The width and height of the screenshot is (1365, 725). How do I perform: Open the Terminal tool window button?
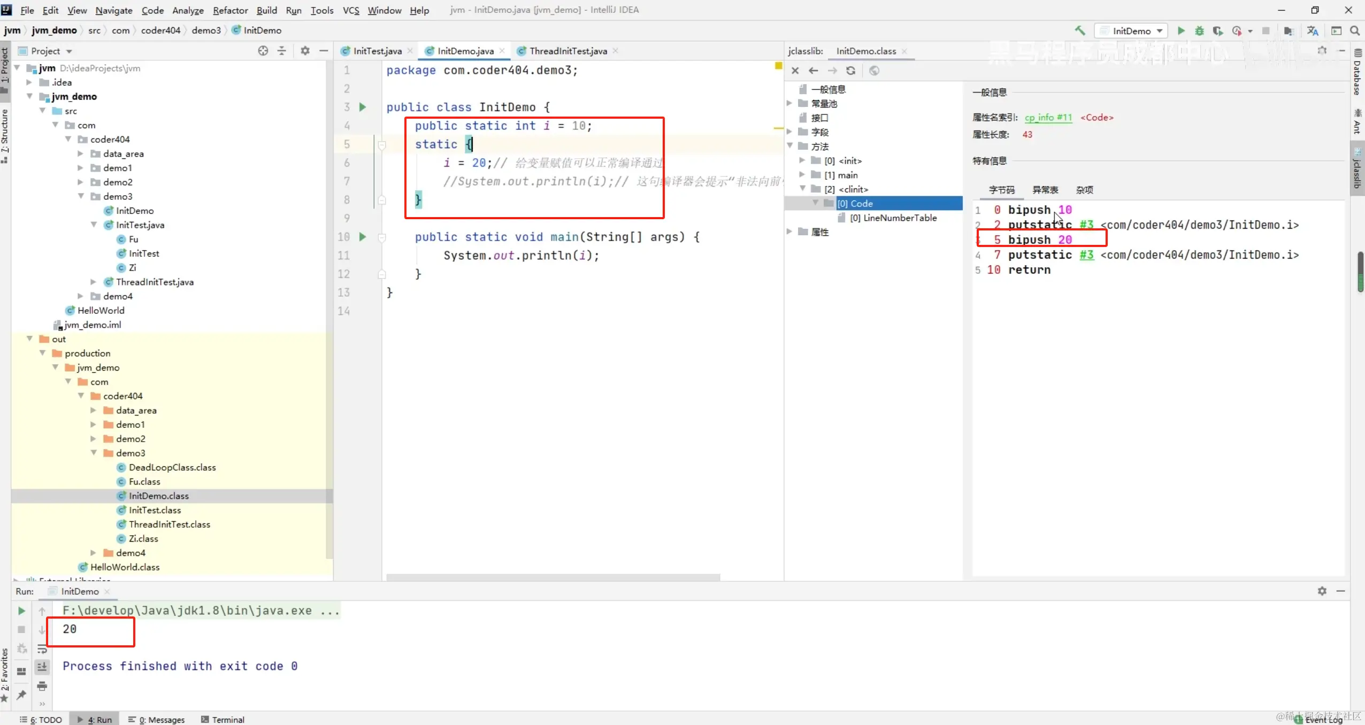point(223,719)
